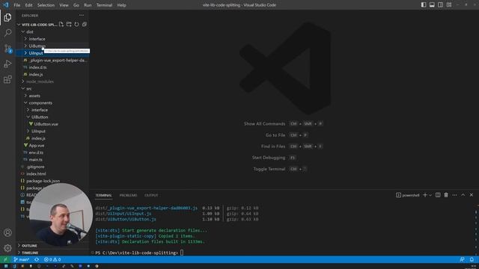
Task: Refresh the explorer file tree
Action: (x=76, y=25)
